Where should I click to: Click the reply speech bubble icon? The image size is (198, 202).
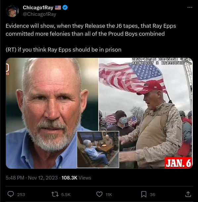point(11,194)
